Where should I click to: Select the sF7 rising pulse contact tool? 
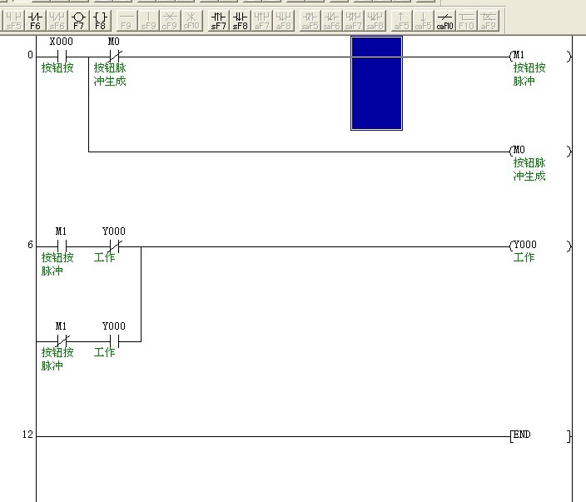[218, 20]
